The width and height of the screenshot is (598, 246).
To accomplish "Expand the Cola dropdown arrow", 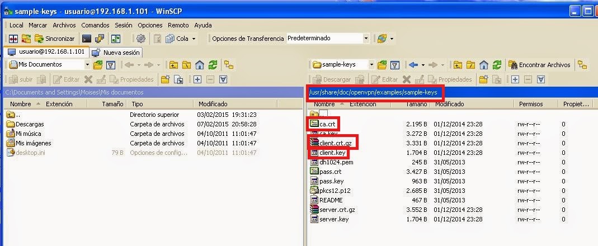I will [194, 39].
